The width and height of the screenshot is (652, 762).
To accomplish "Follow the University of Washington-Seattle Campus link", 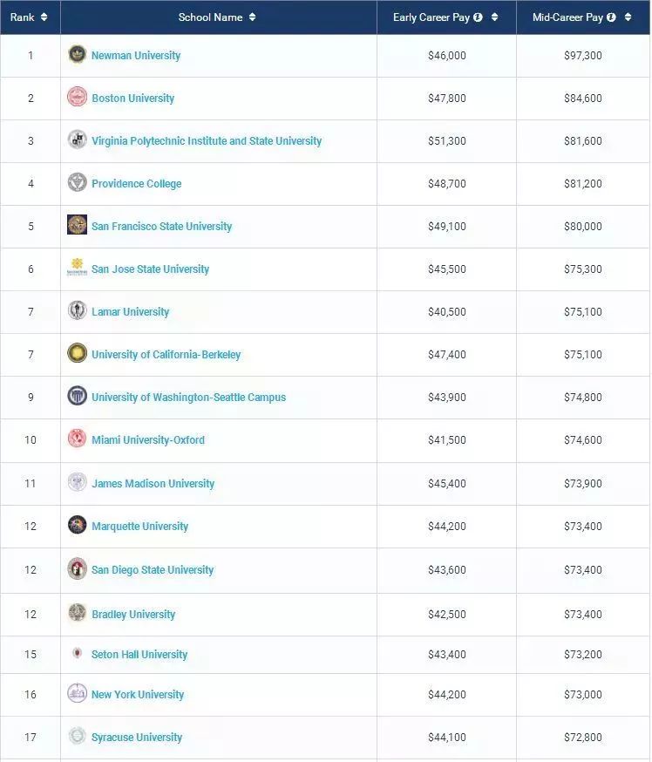I will (188, 397).
